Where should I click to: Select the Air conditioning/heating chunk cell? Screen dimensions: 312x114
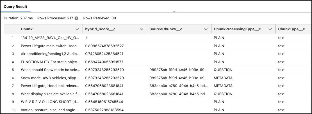click(x=51, y=54)
